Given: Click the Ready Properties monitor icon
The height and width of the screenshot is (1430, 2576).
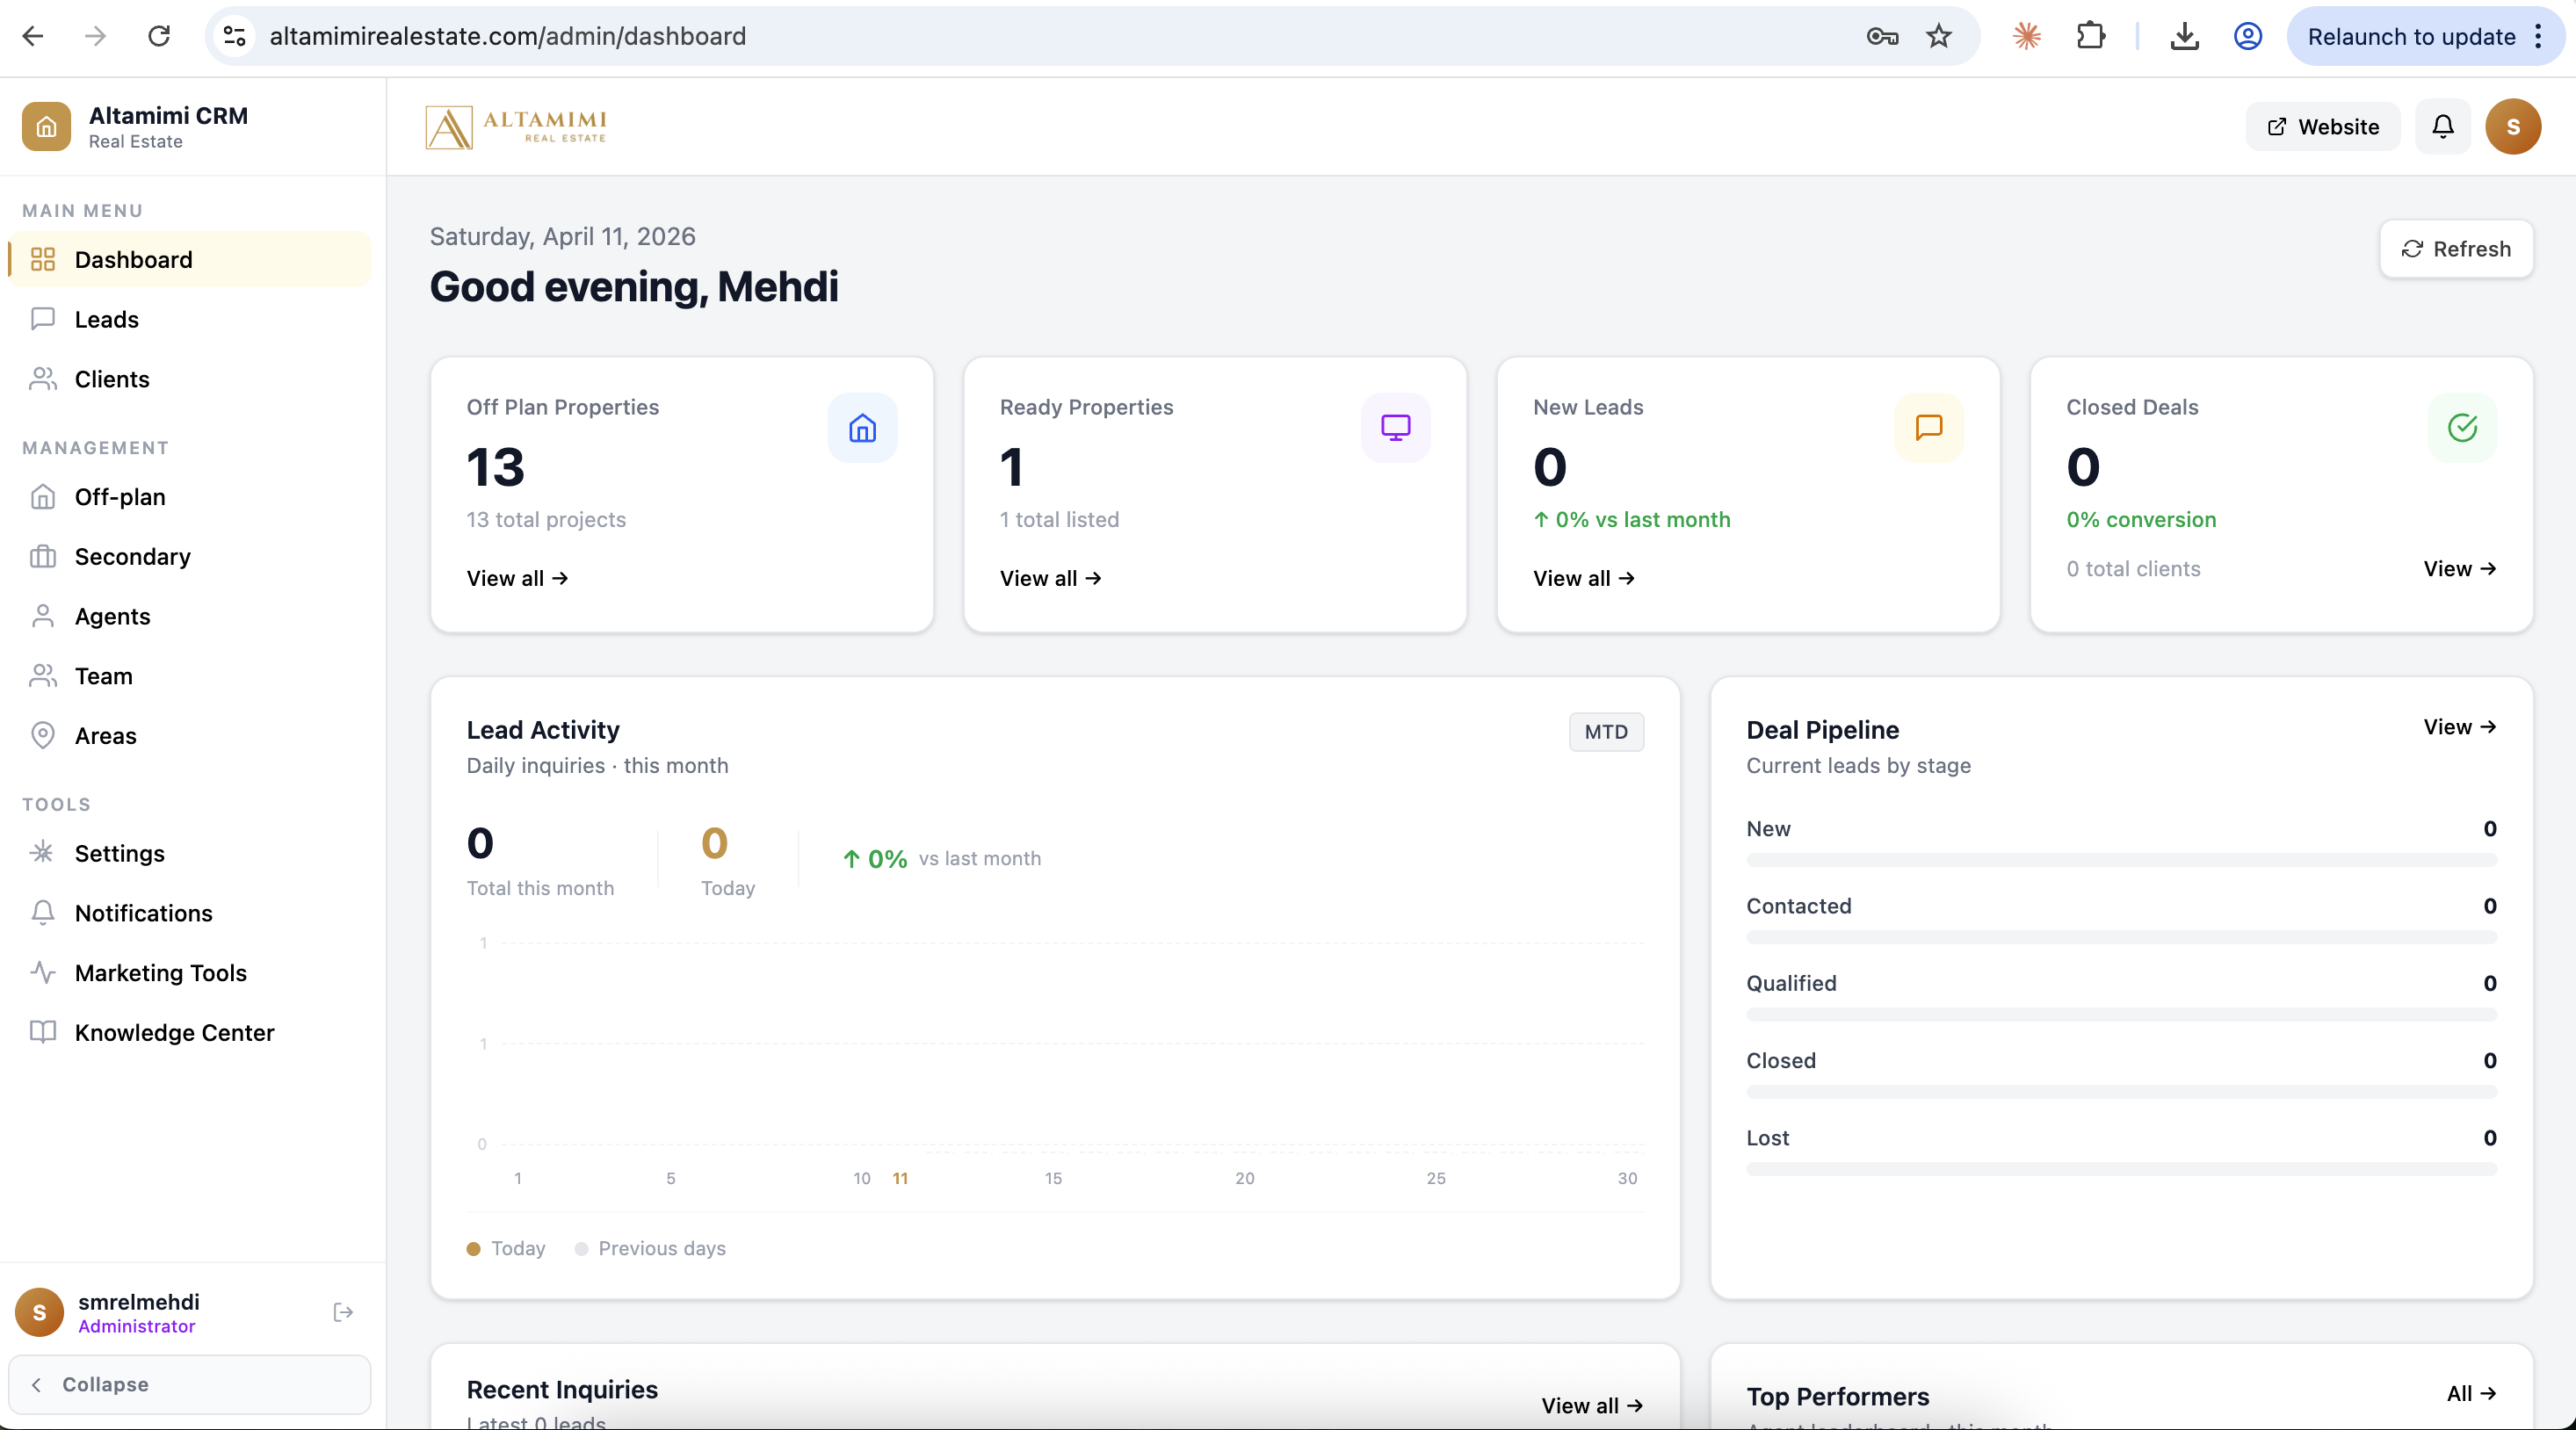Looking at the screenshot, I should (1395, 428).
